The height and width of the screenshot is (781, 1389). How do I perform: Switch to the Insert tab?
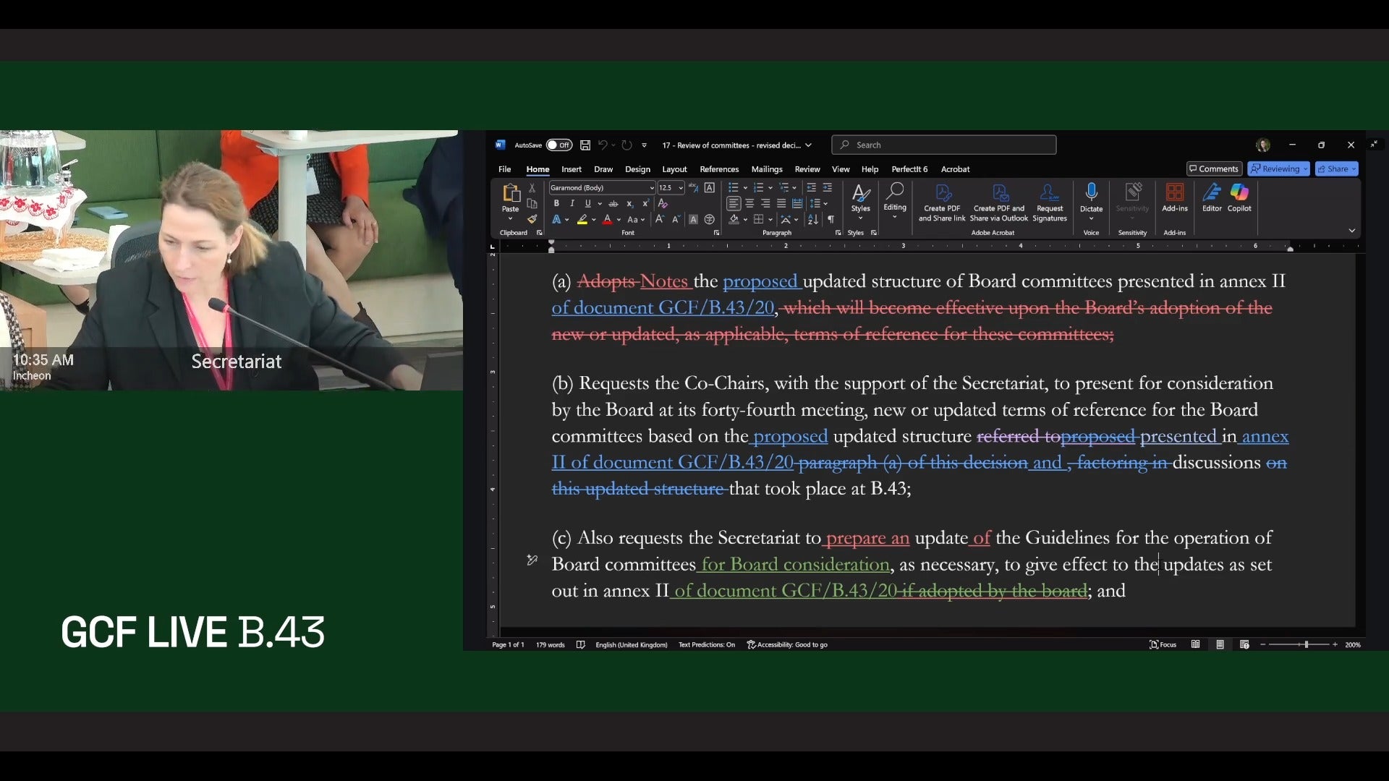pyautogui.click(x=571, y=169)
